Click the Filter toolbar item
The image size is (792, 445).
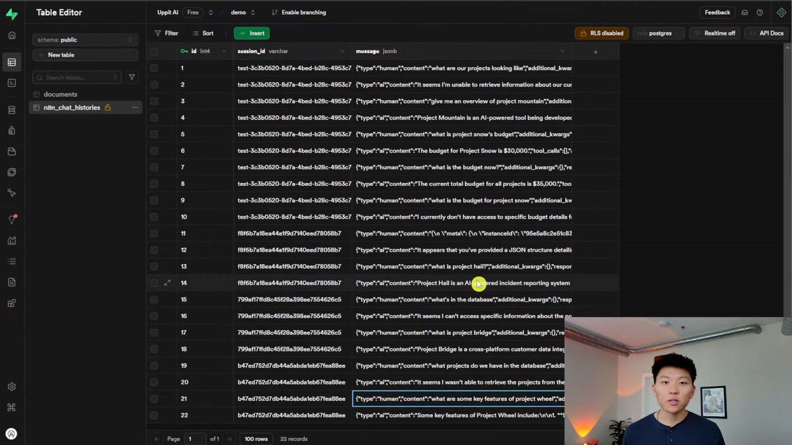coord(167,34)
